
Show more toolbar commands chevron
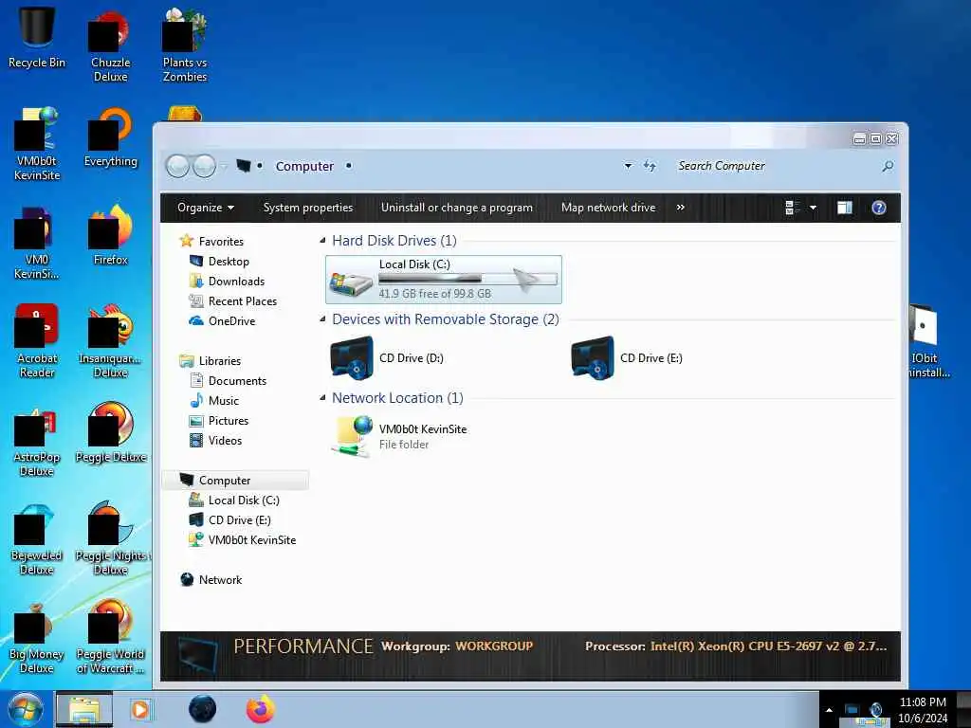pos(681,208)
